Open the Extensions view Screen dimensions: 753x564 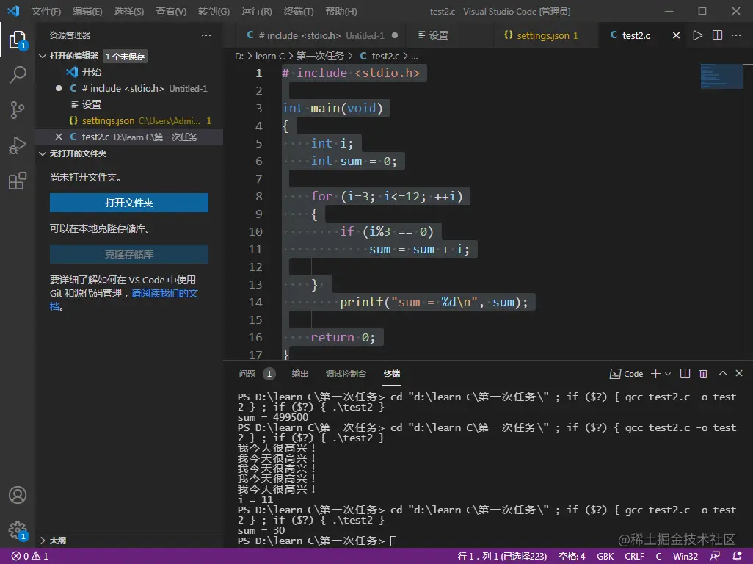click(18, 181)
